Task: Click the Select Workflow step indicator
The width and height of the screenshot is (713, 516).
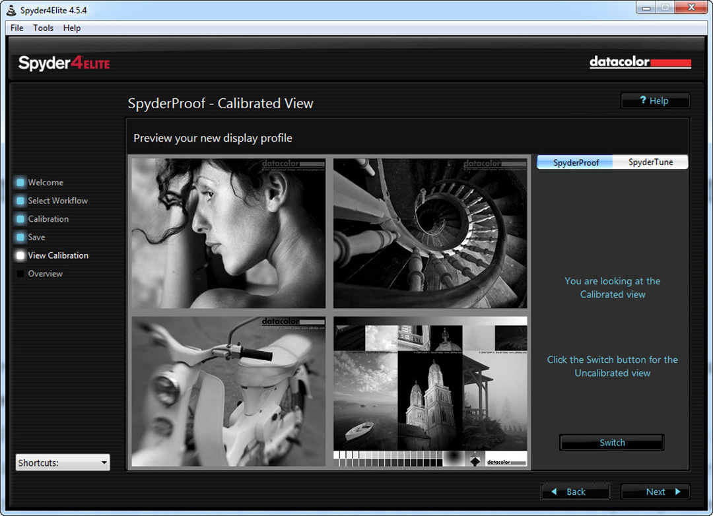Action: click(x=20, y=201)
